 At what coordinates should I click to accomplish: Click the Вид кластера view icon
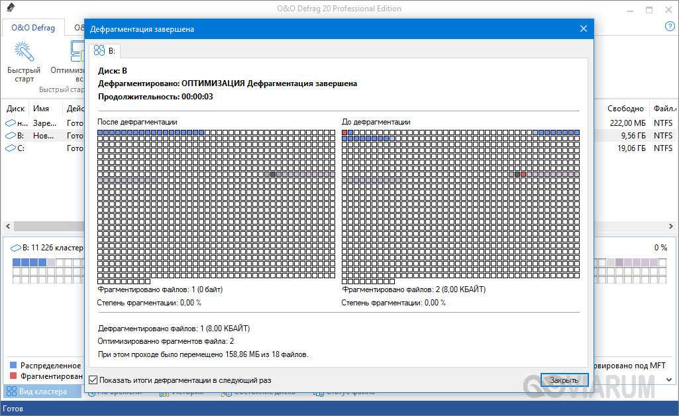pyautogui.click(x=11, y=391)
